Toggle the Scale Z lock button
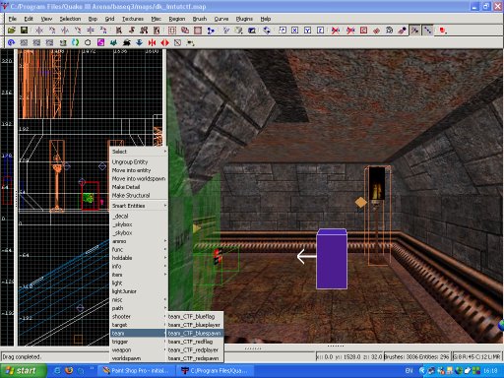 tap(320, 31)
